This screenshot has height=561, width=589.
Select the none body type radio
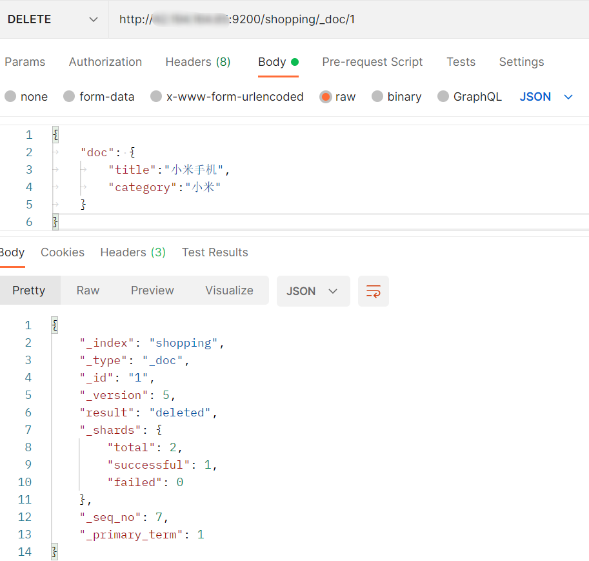(x=11, y=97)
